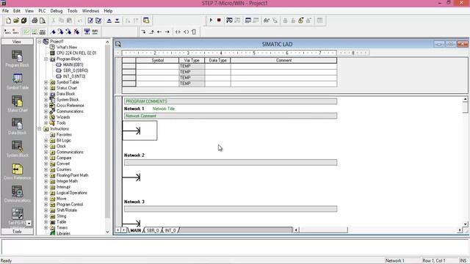Screen dimensions: 470x264
Task: Click the single read glasses icon
Action: 266,20
